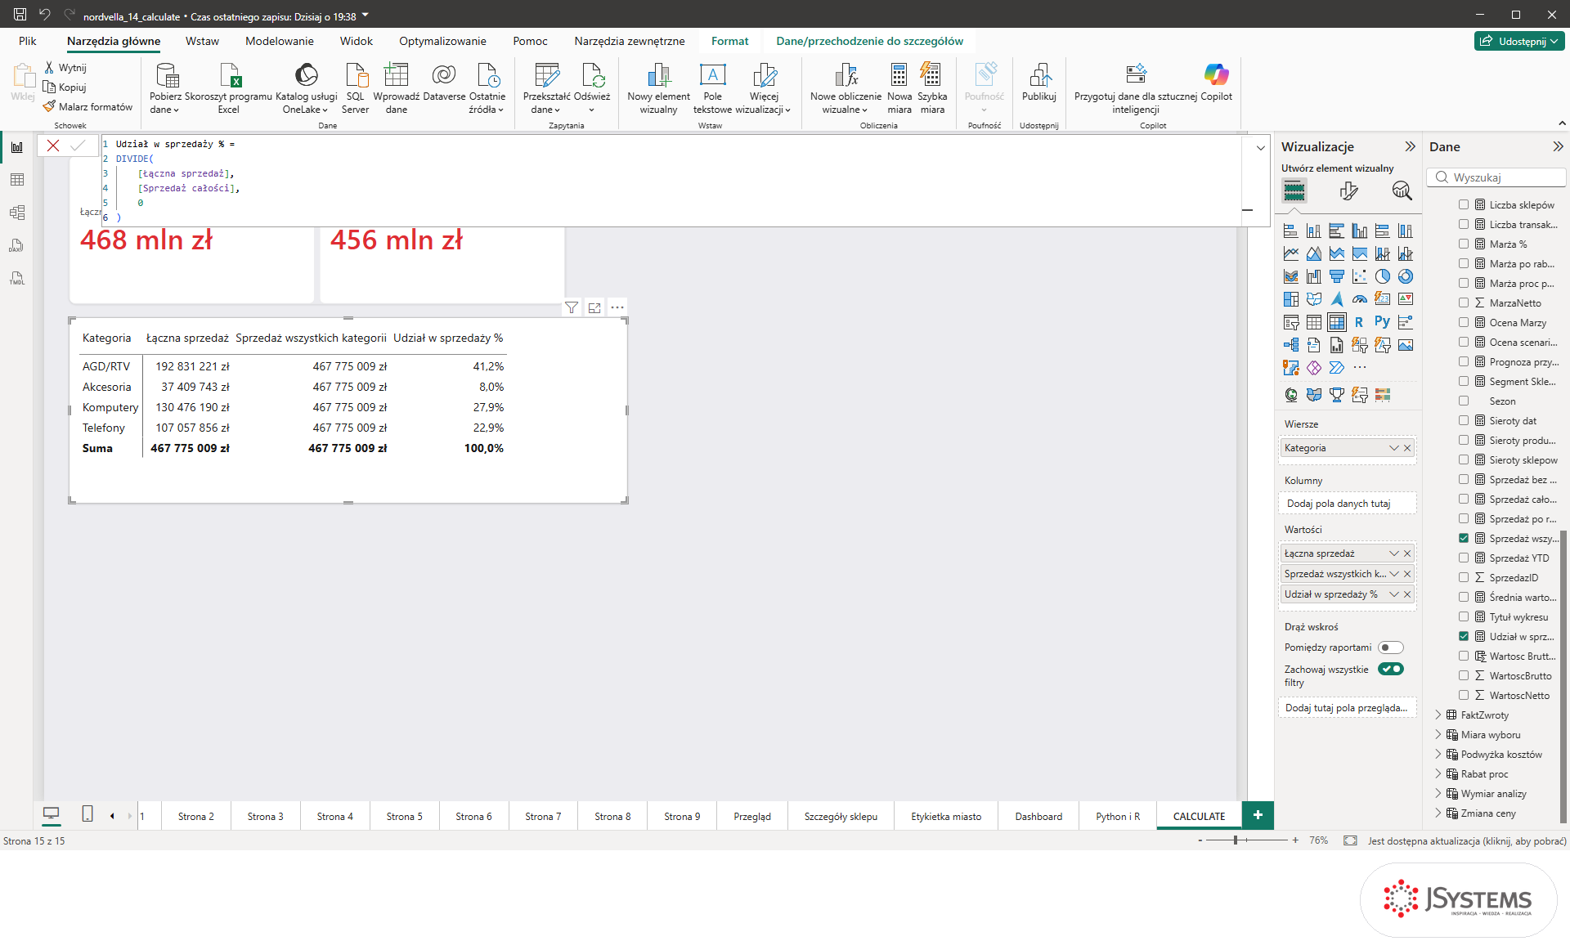Check the Marża % measure checkbox
The image size is (1570, 950).
click(x=1464, y=244)
